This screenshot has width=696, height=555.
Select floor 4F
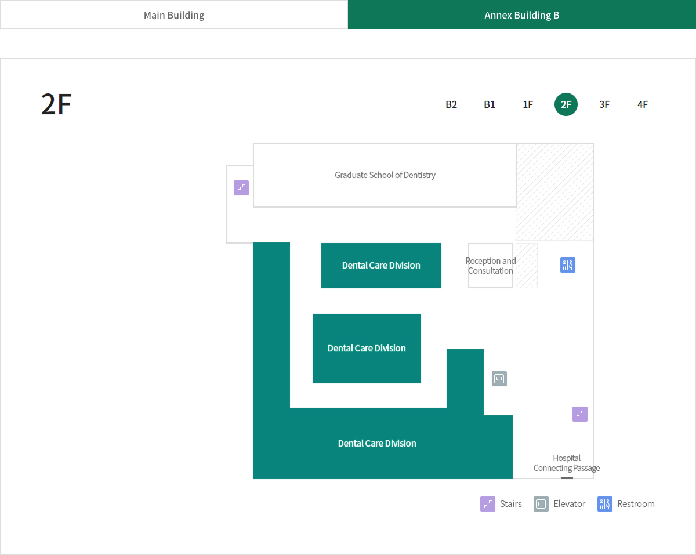tap(643, 104)
